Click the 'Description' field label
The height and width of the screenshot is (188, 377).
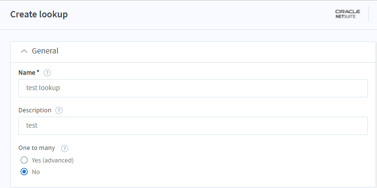tap(35, 110)
